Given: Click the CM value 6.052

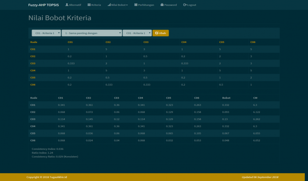Looking at the screenshot, I should tap(257, 141).
